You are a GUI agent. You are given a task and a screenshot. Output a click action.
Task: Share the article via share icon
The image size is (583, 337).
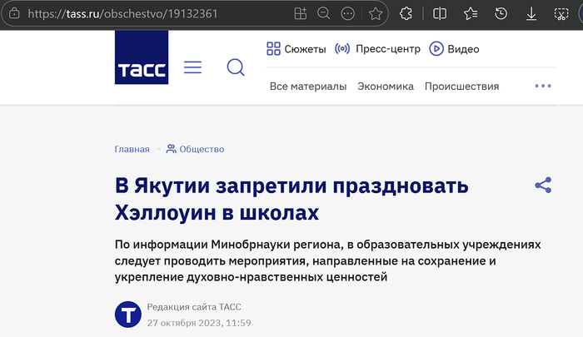(x=543, y=185)
